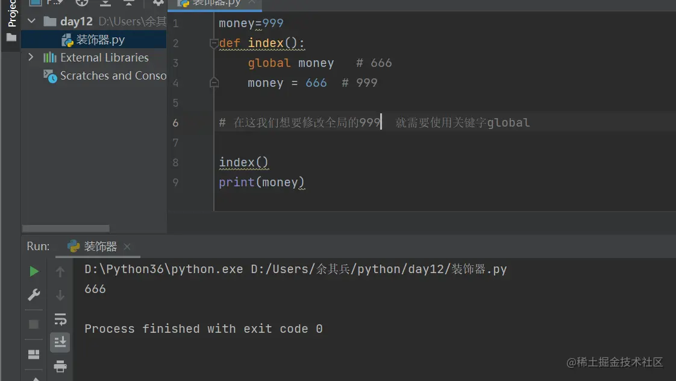676x381 pixels.
Task: Open project view gear options
Action: pos(158,2)
